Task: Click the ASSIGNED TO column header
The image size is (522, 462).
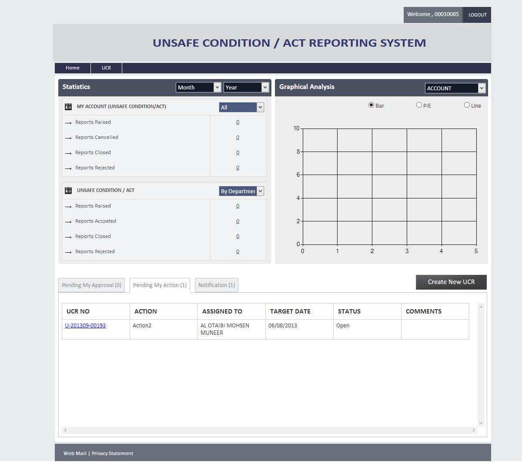Action: click(x=231, y=311)
